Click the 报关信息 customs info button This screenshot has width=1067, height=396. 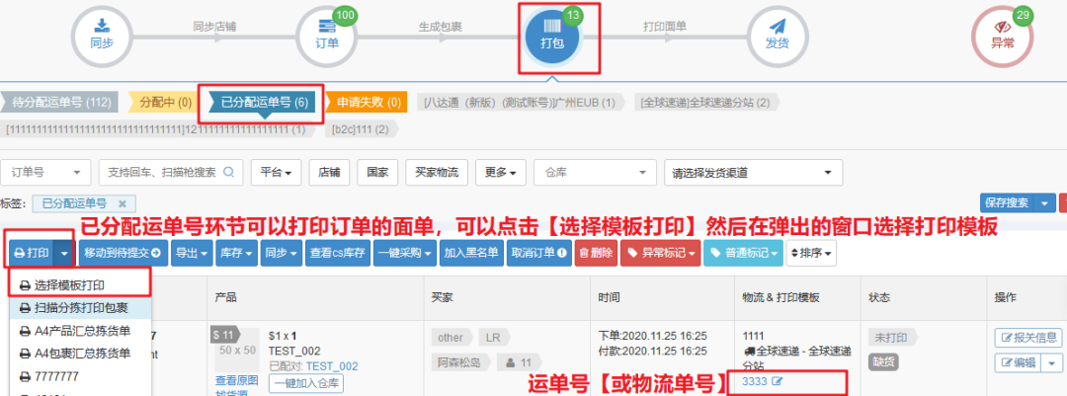(1026, 337)
